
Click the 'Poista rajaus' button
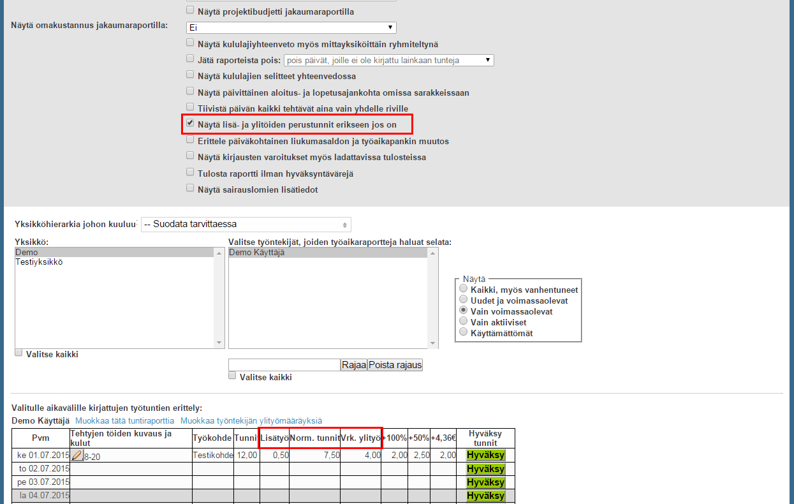click(x=395, y=365)
